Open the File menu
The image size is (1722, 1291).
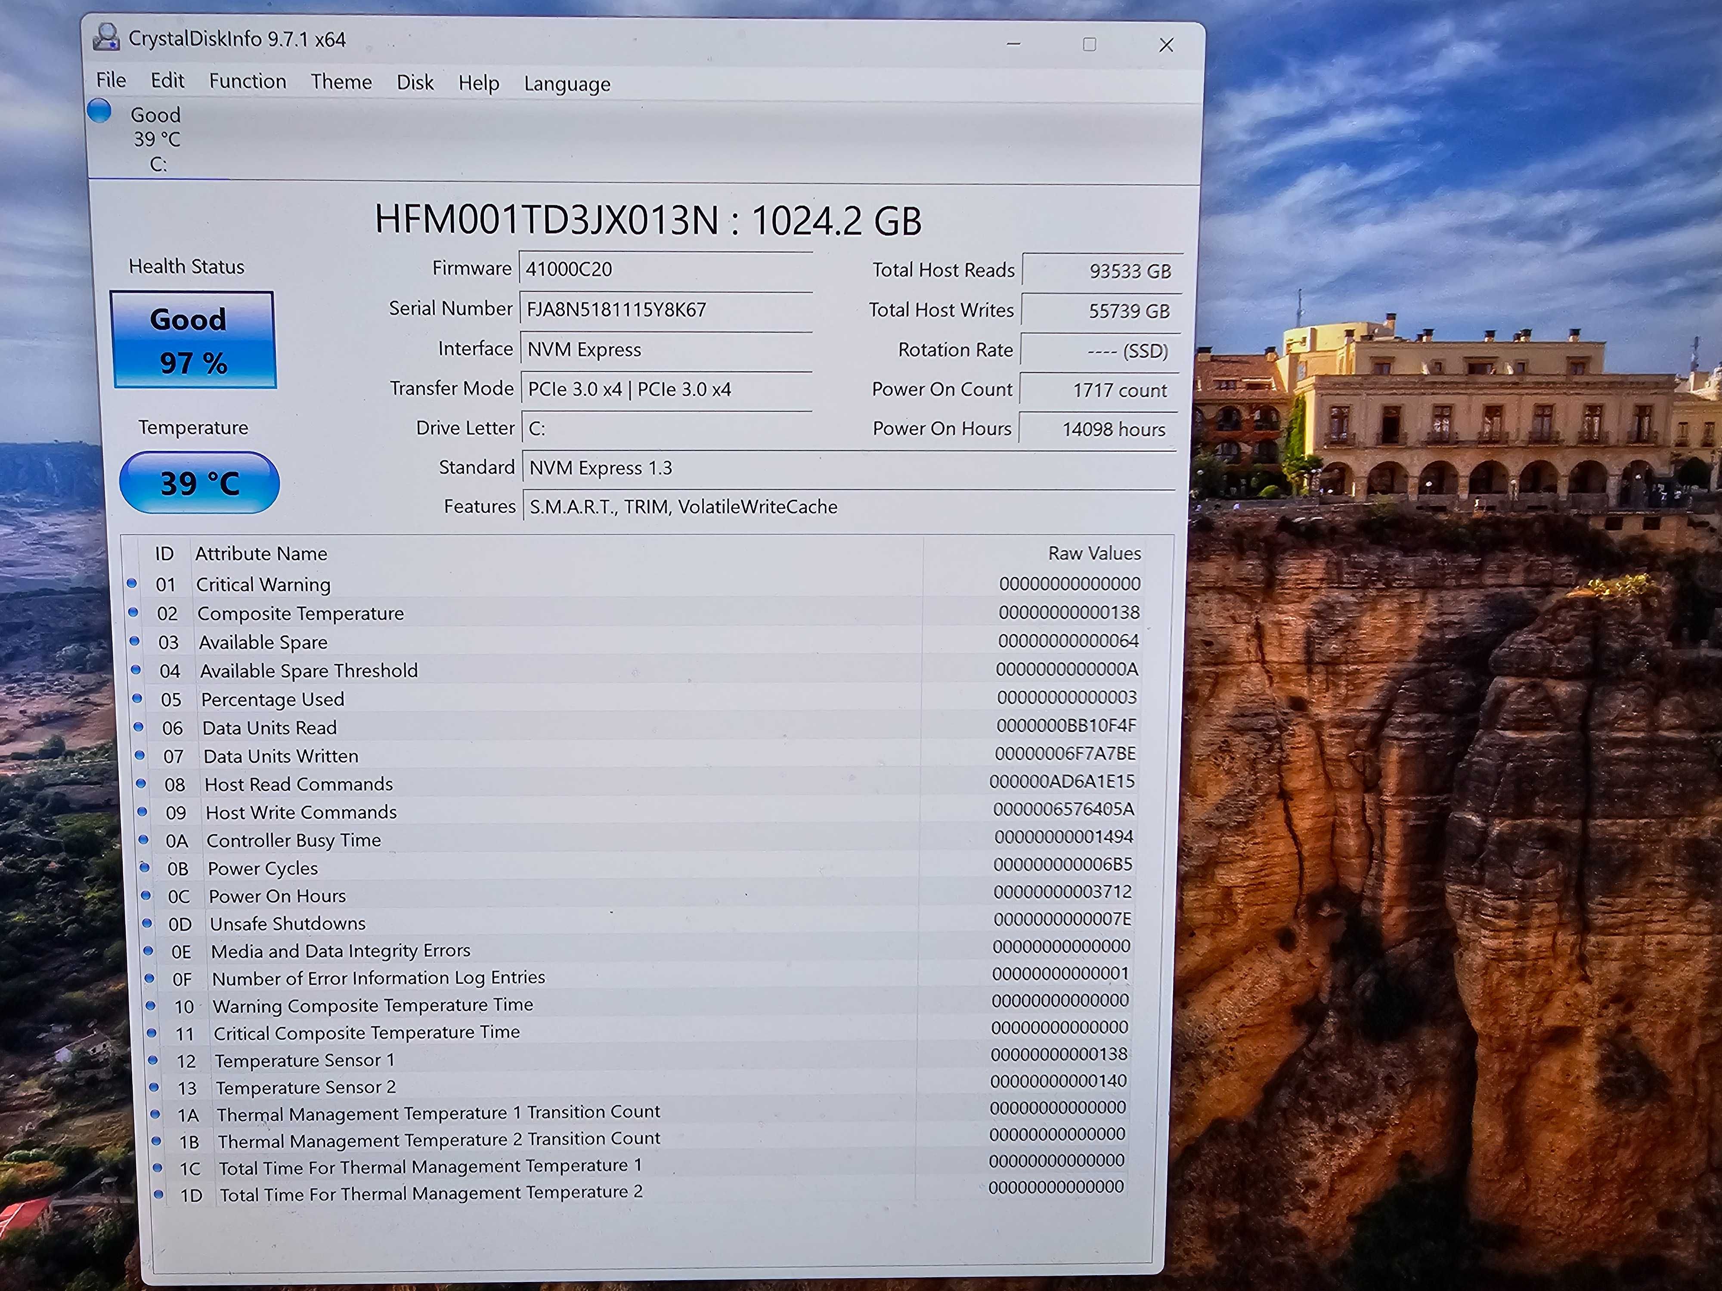(x=111, y=80)
